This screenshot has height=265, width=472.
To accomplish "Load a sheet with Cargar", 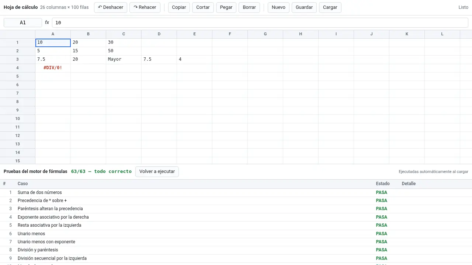I will [x=330, y=7].
